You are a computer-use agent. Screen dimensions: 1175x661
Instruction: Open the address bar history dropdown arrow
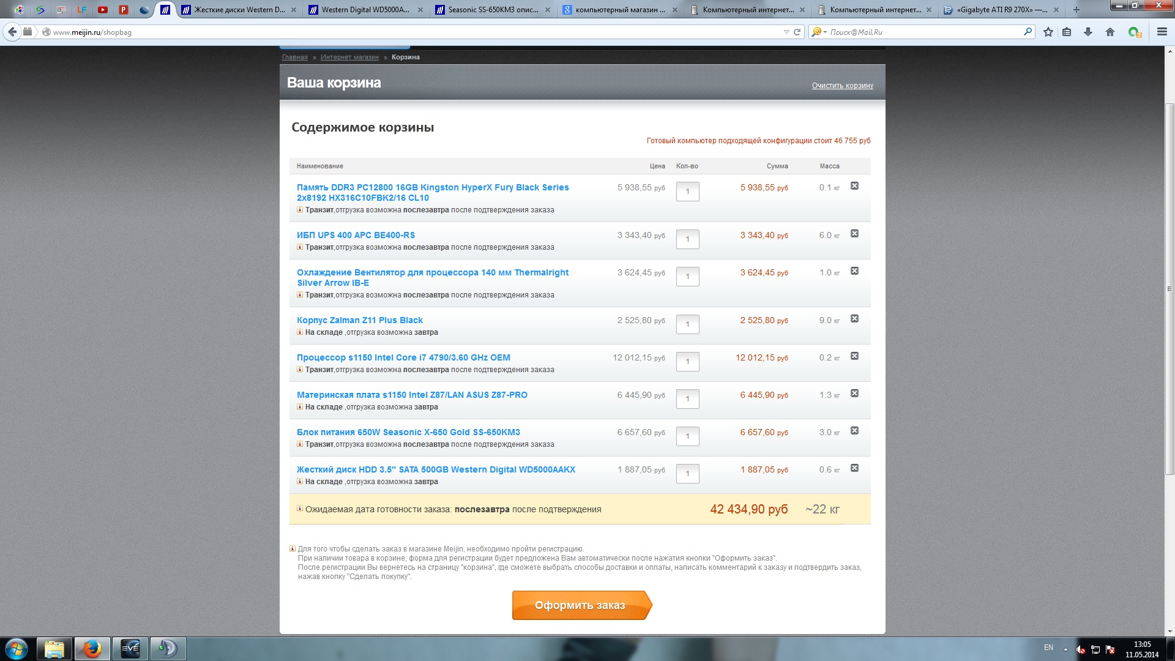click(x=786, y=32)
